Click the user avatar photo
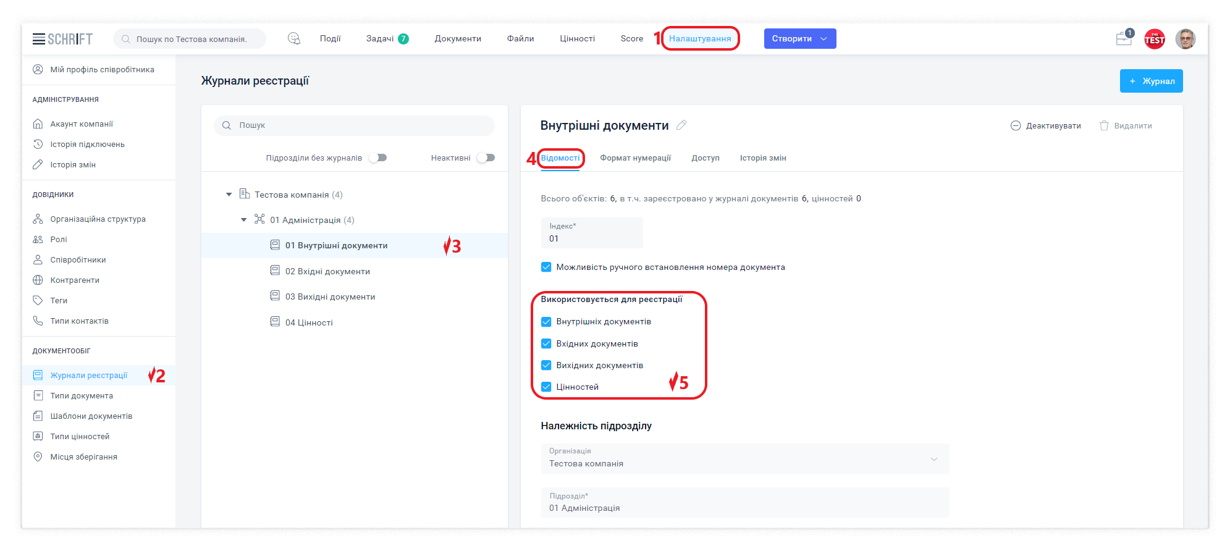 [x=1185, y=39]
